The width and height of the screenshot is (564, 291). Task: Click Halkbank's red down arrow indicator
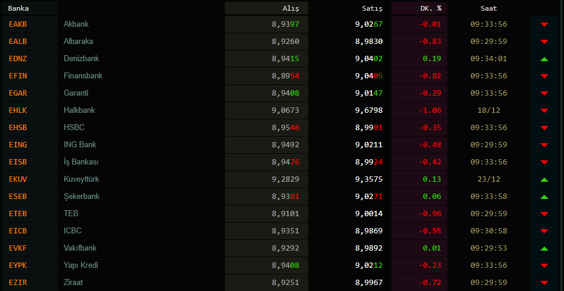pyautogui.click(x=544, y=110)
